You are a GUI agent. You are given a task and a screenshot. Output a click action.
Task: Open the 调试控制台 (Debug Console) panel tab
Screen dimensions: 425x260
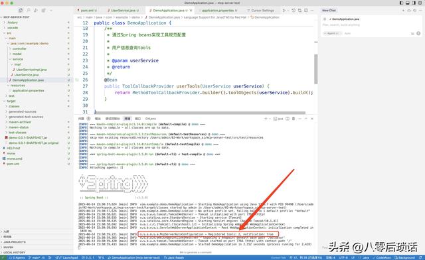point(112,119)
